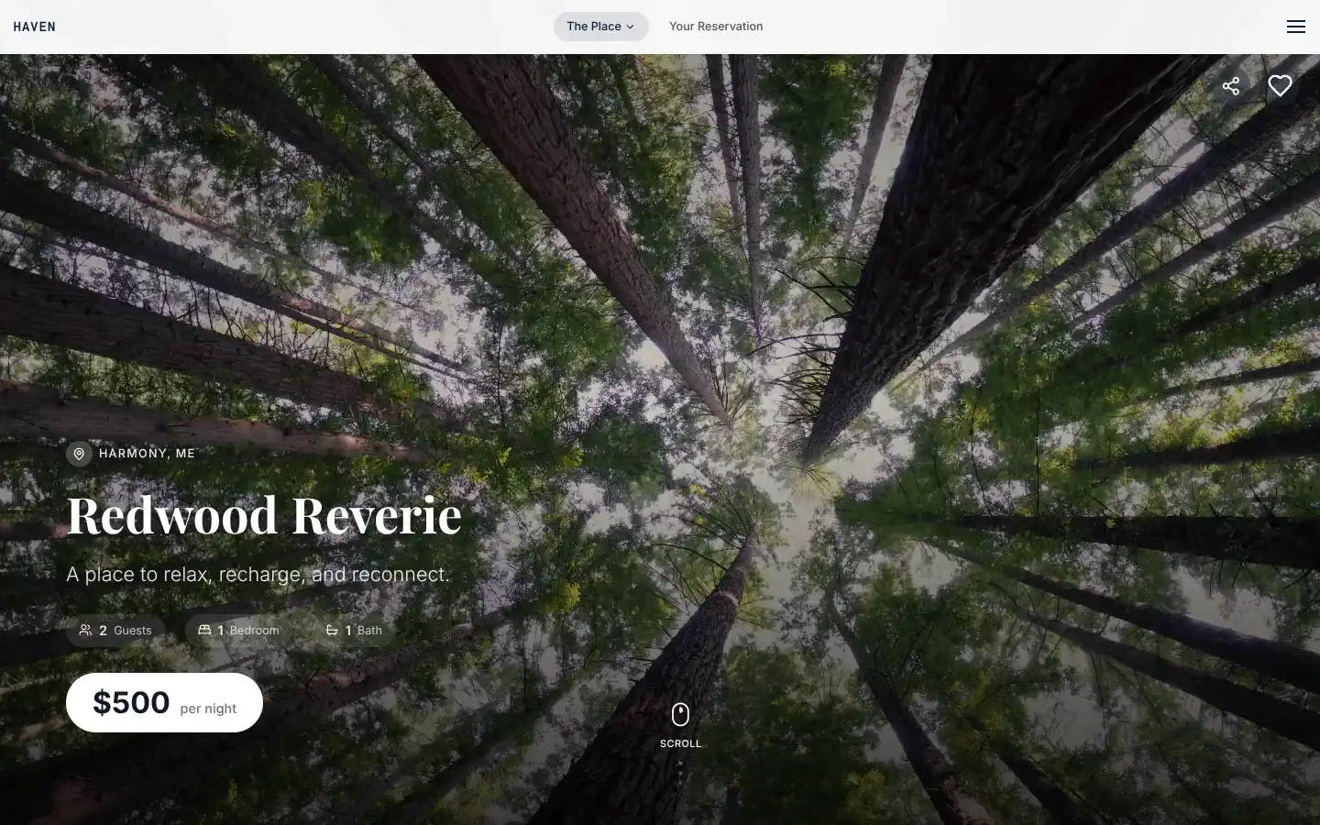Open the hamburger navigation menu
Screen dimensions: 1320x825
tap(1295, 27)
